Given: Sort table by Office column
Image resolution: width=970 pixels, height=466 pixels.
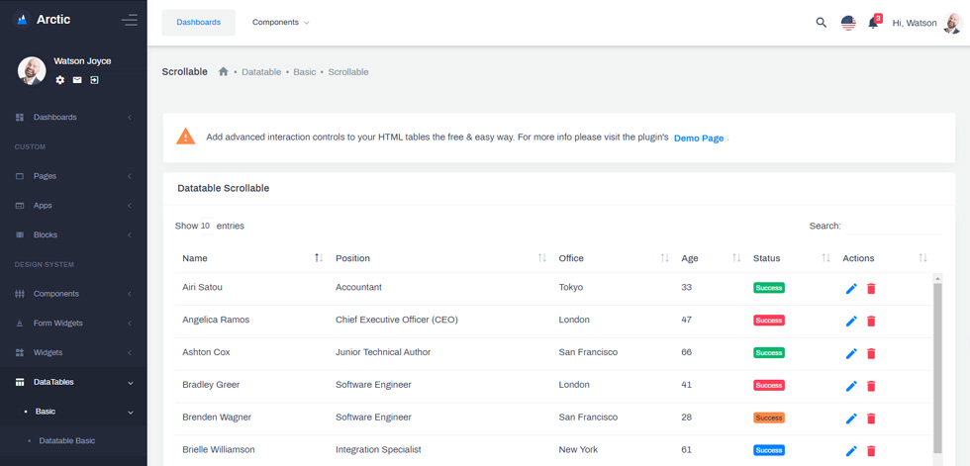Looking at the screenshot, I should pos(613,257).
